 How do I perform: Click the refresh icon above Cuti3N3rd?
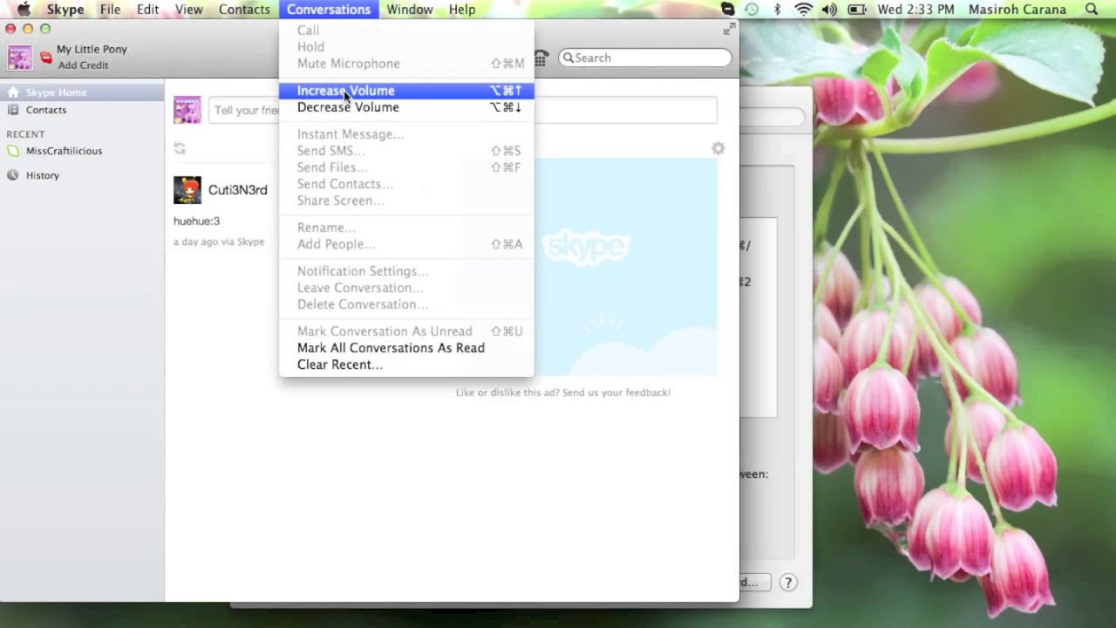(x=180, y=148)
